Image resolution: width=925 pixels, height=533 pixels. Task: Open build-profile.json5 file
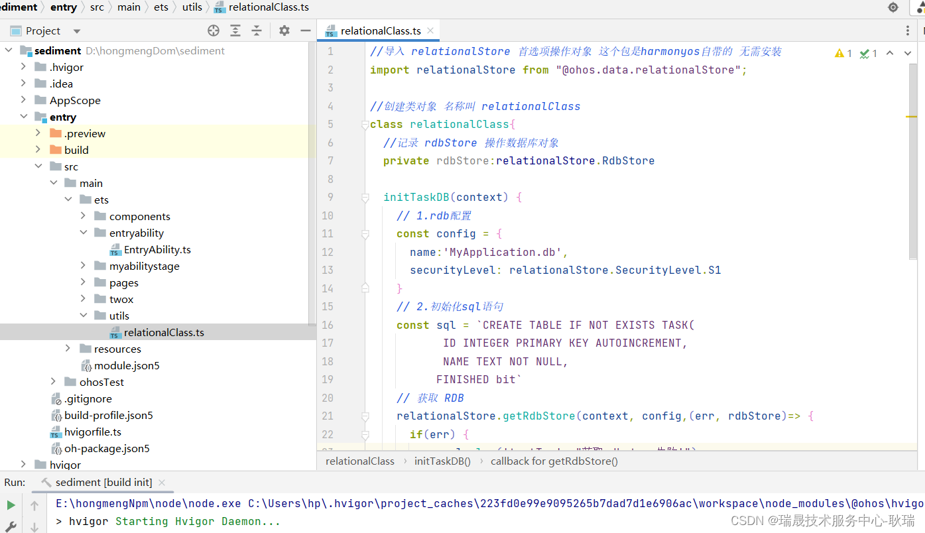click(x=109, y=415)
